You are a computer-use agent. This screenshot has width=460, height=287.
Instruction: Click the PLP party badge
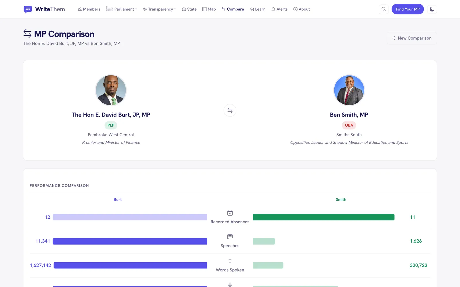111,125
